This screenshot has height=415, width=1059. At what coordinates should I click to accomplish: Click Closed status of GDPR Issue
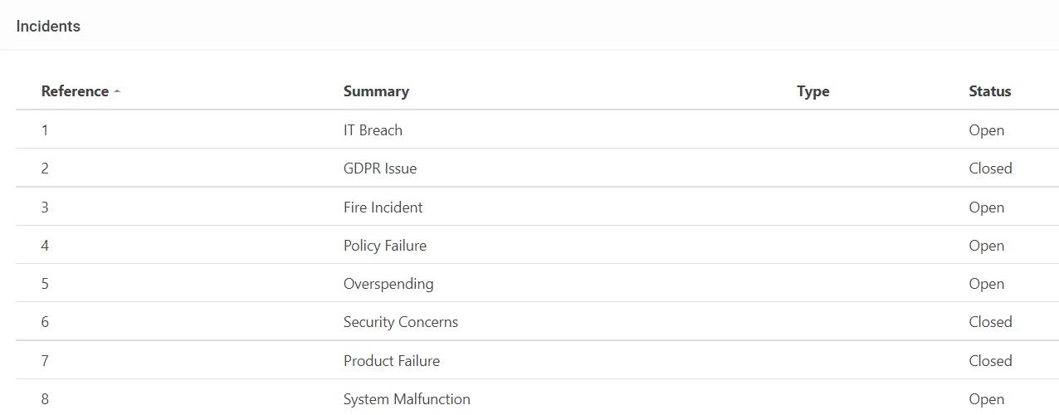(990, 168)
